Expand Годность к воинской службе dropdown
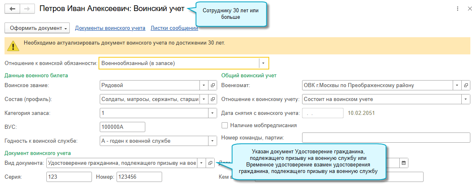The height and width of the screenshot is (184, 472). [212, 141]
